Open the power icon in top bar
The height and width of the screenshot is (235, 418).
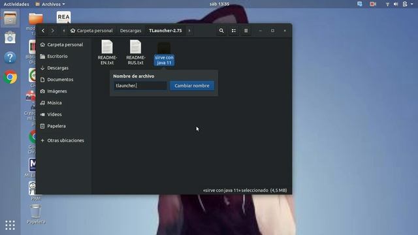[405, 4]
